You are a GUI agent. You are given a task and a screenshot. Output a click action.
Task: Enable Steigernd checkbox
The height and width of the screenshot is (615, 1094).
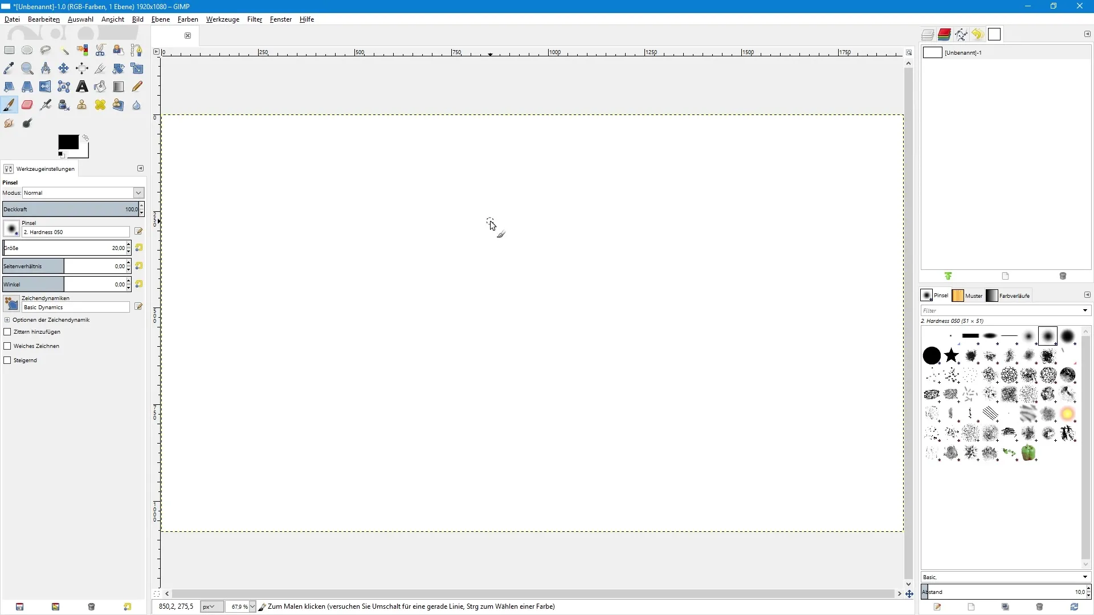7,360
